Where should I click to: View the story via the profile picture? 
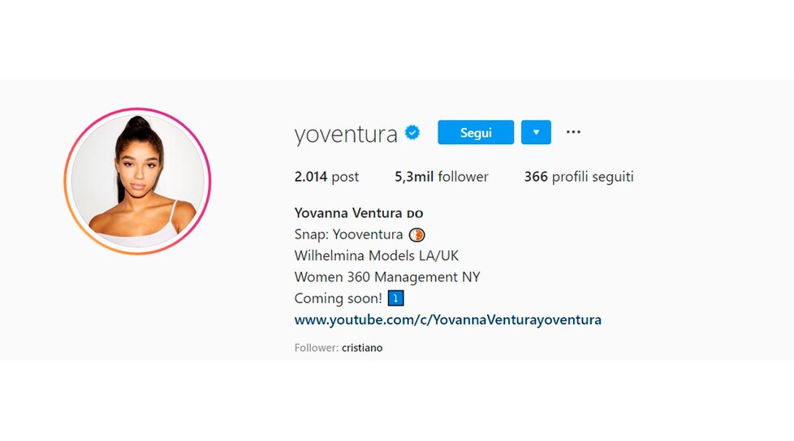pyautogui.click(x=137, y=181)
